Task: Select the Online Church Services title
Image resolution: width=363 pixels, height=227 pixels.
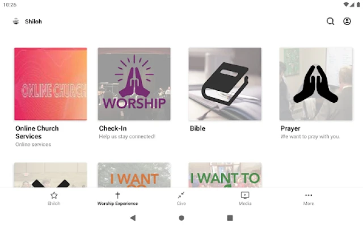Action: [x=37, y=132]
